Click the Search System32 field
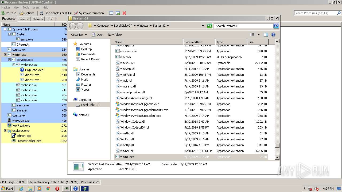This screenshot has width=342, height=192. [243, 26]
